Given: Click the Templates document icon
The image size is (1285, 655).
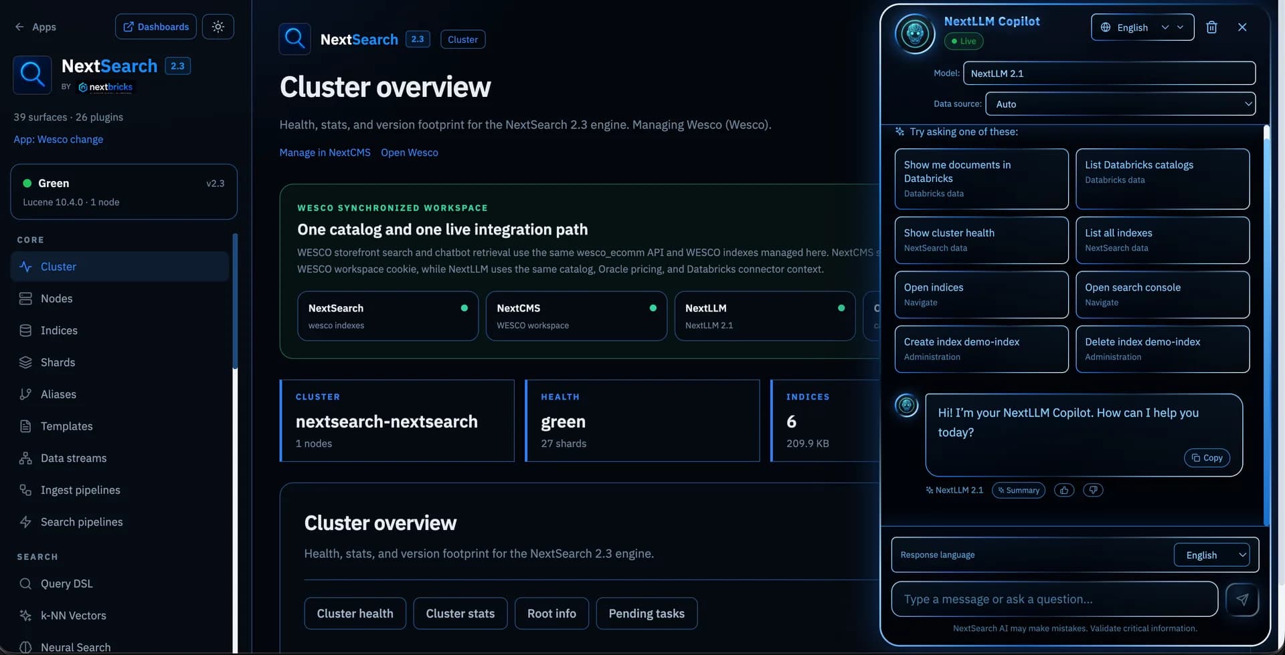Looking at the screenshot, I should [x=25, y=426].
